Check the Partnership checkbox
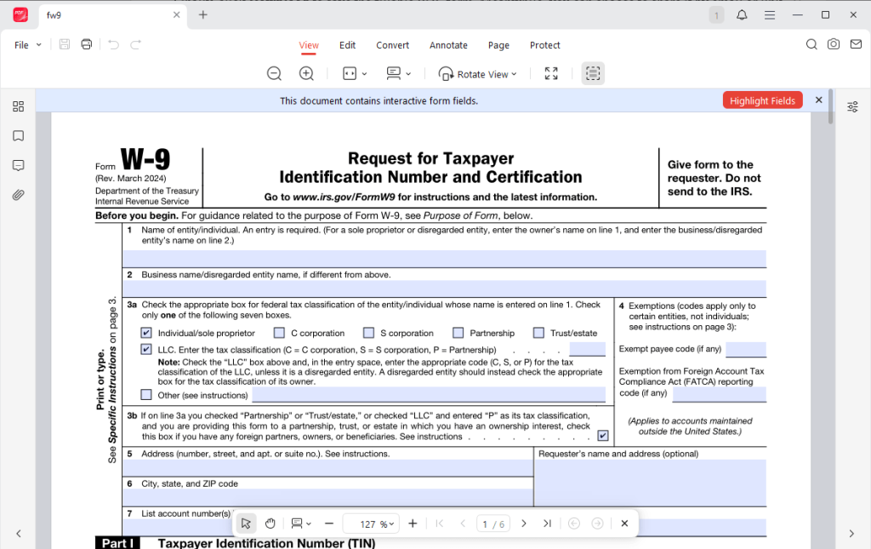This screenshot has width=871, height=549. [458, 333]
